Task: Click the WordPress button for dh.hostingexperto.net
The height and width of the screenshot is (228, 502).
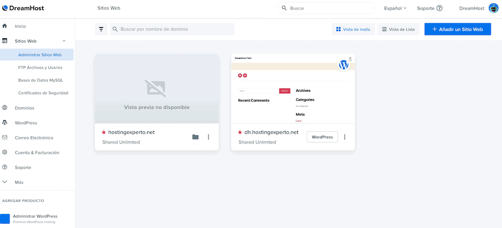Action: point(322,137)
